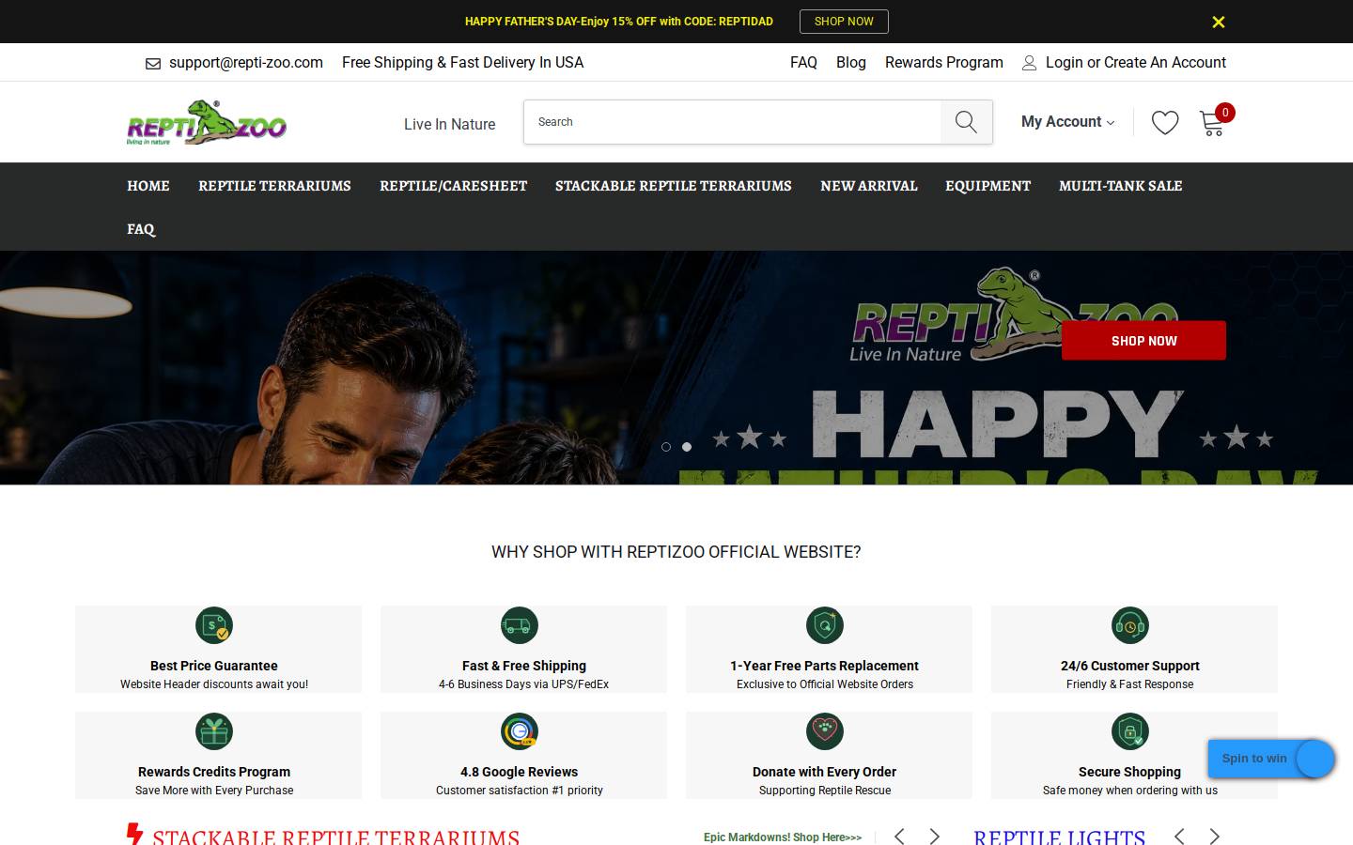This screenshot has width=1353, height=845.
Task: Click 'Best Price Guarantee' text
Action: pyautogui.click(x=214, y=666)
